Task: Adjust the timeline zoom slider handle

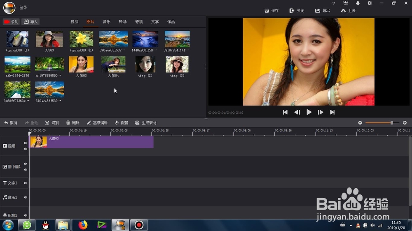Action: 391,123
